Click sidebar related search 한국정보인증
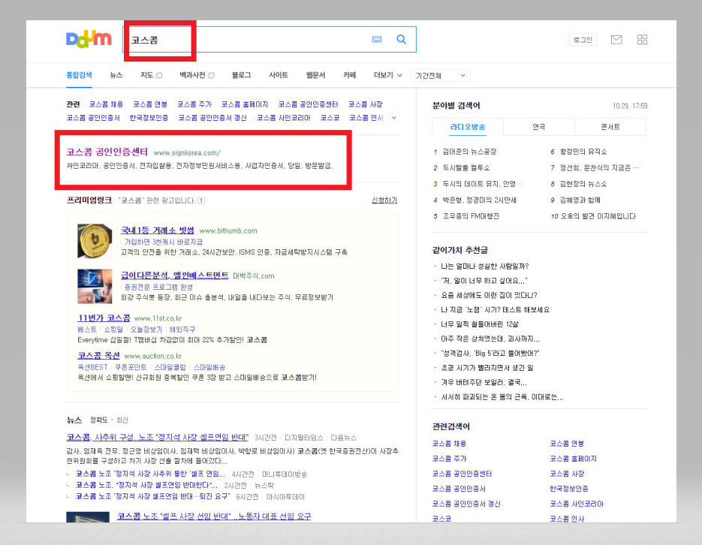702x545 pixels. [569, 488]
